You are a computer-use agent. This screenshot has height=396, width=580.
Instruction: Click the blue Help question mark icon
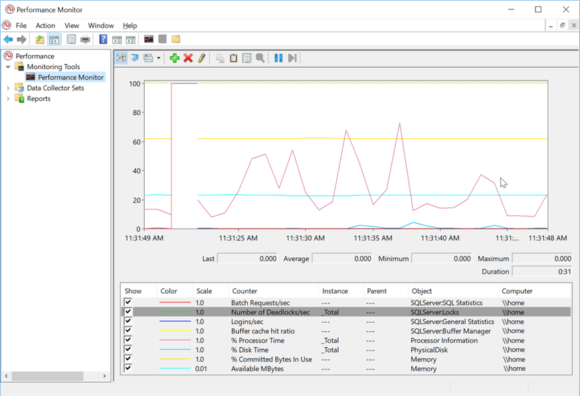coord(103,40)
